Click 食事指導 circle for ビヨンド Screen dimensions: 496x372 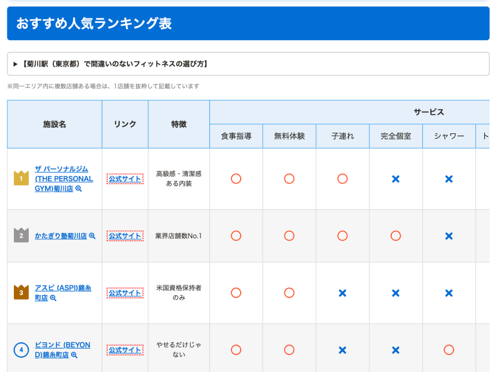coord(236,350)
